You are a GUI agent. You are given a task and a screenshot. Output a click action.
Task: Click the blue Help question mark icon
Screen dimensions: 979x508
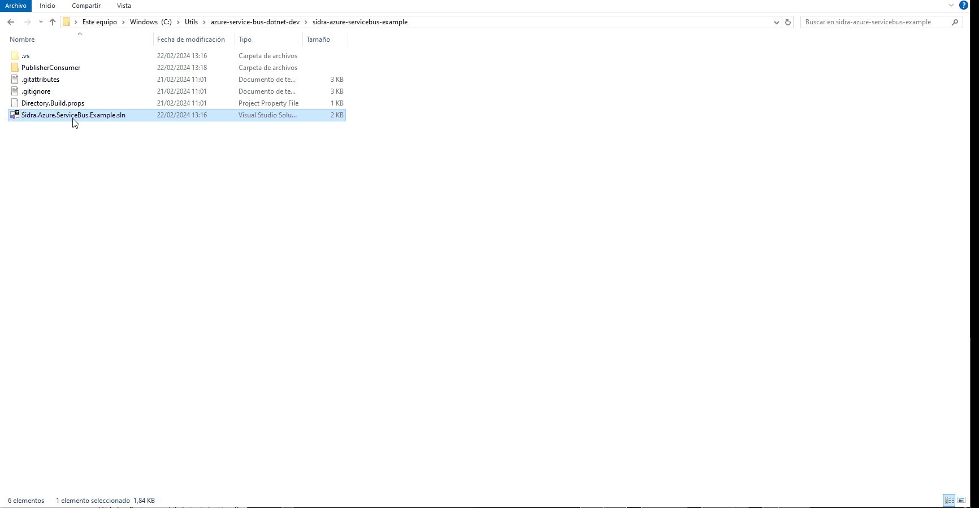click(964, 5)
